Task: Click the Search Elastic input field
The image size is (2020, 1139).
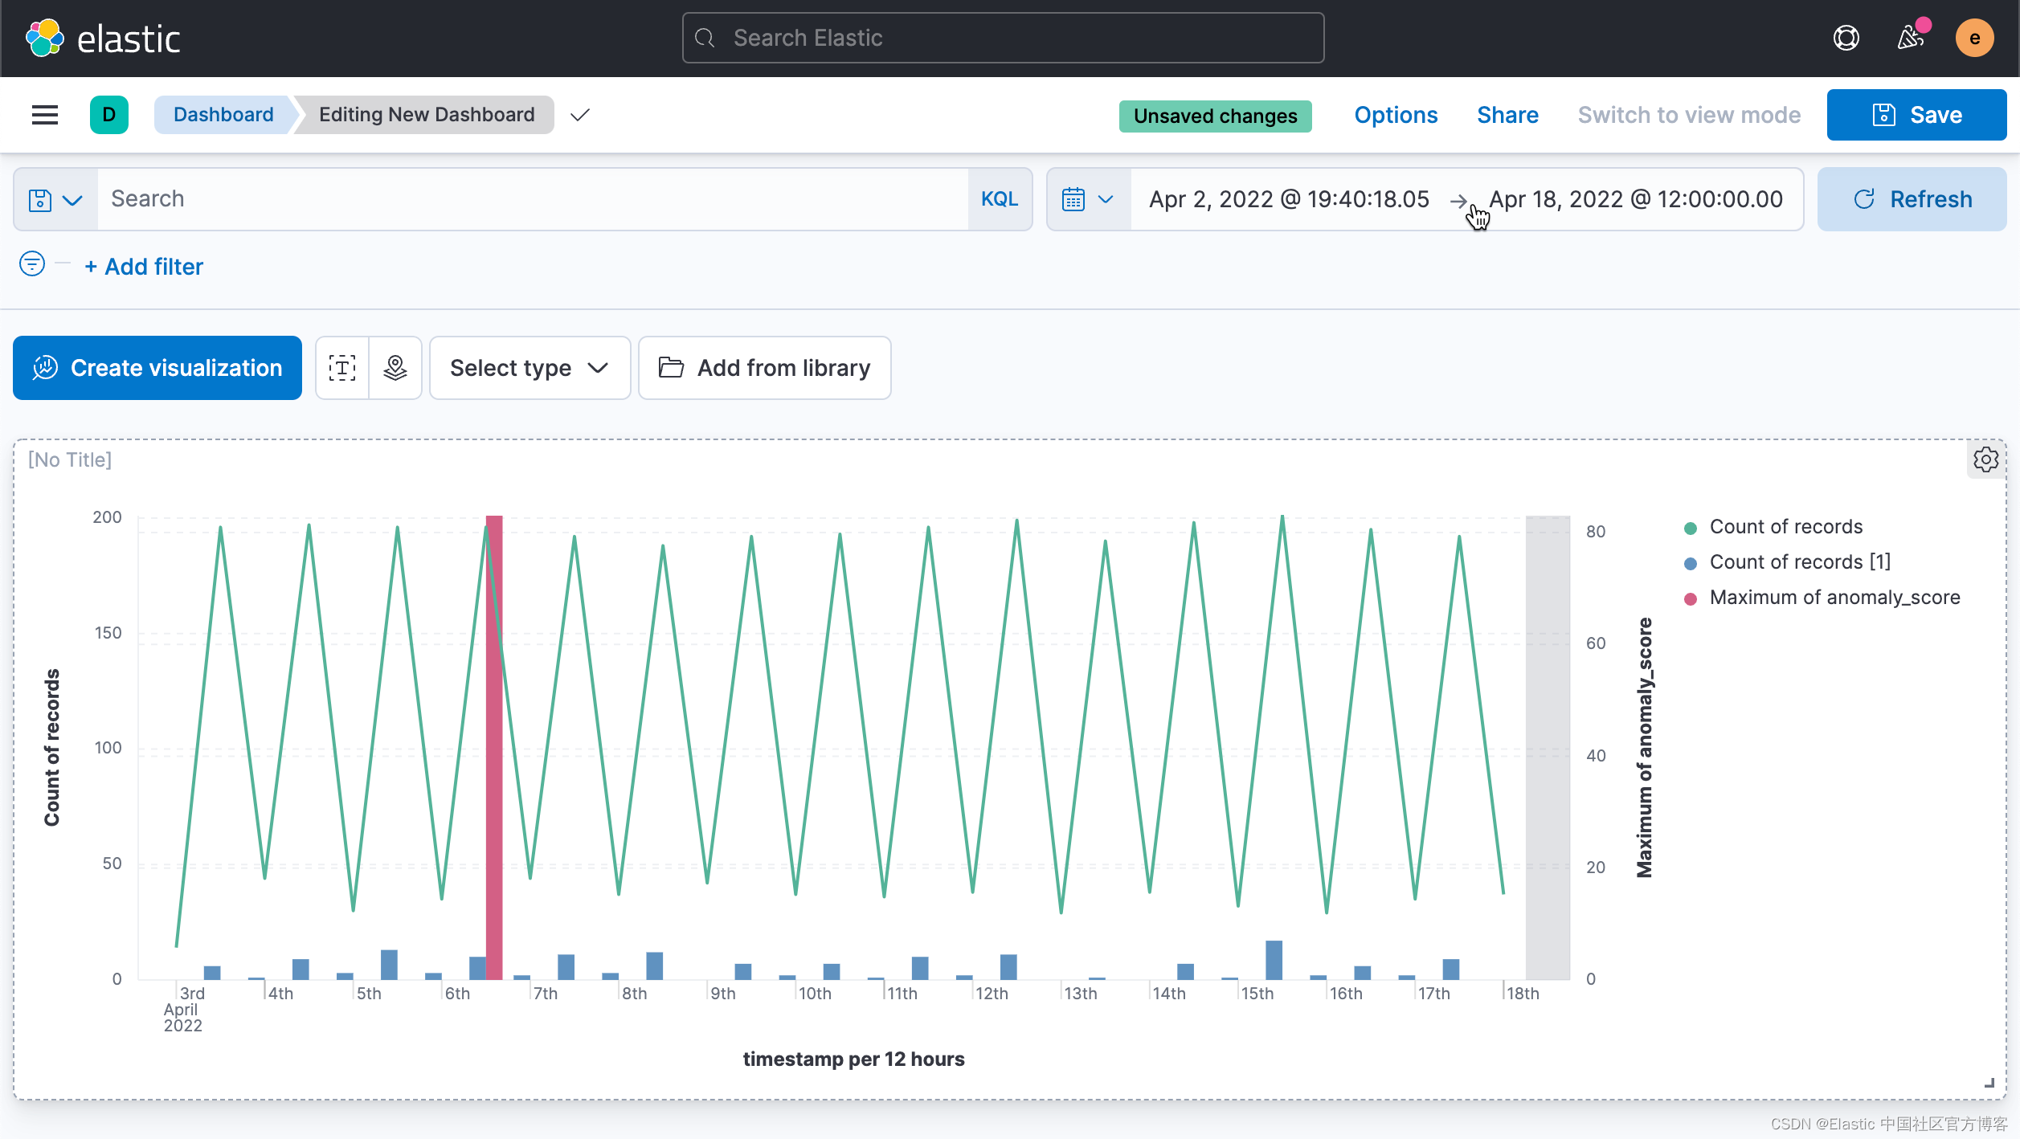Action: 1003,38
